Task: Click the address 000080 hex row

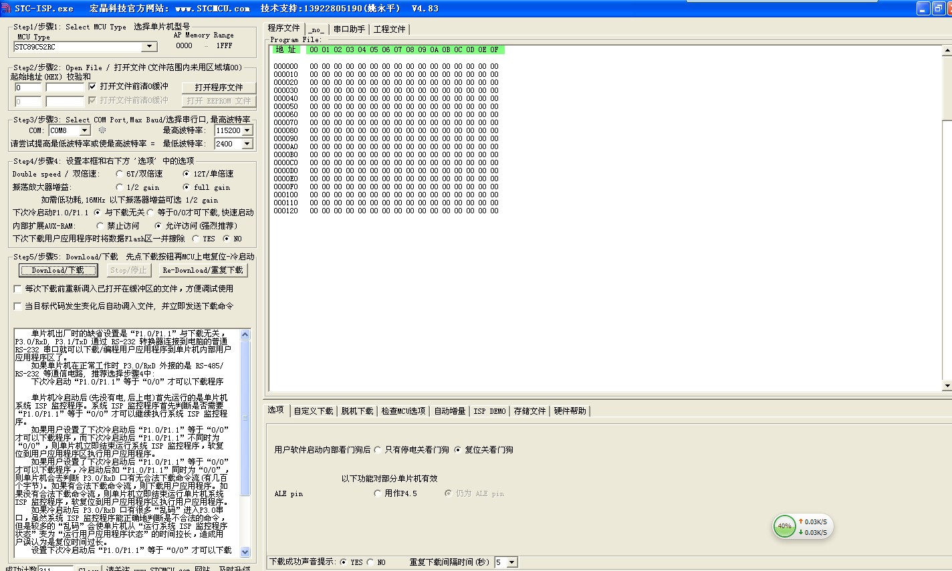Action: point(386,130)
